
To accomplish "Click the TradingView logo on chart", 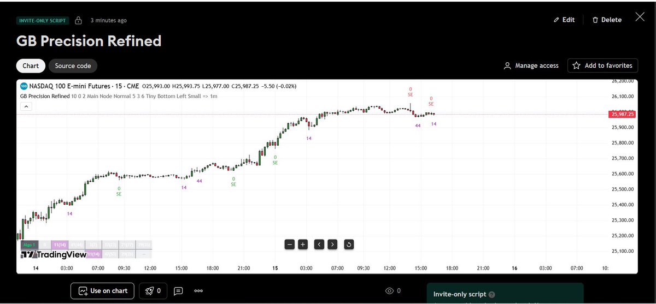I will click(53, 255).
